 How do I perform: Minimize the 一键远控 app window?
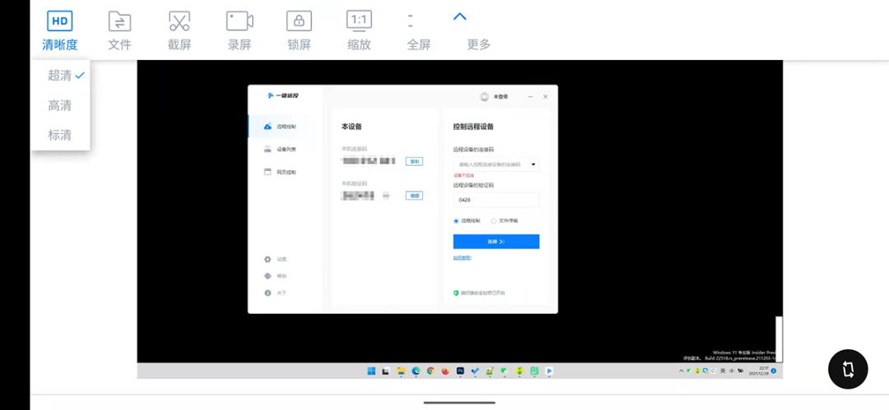tap(531, 97)
